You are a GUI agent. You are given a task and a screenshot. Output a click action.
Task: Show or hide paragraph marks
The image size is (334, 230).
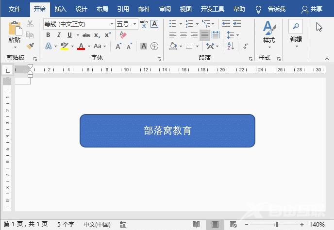pyautogui.click(x=246, y=46)
